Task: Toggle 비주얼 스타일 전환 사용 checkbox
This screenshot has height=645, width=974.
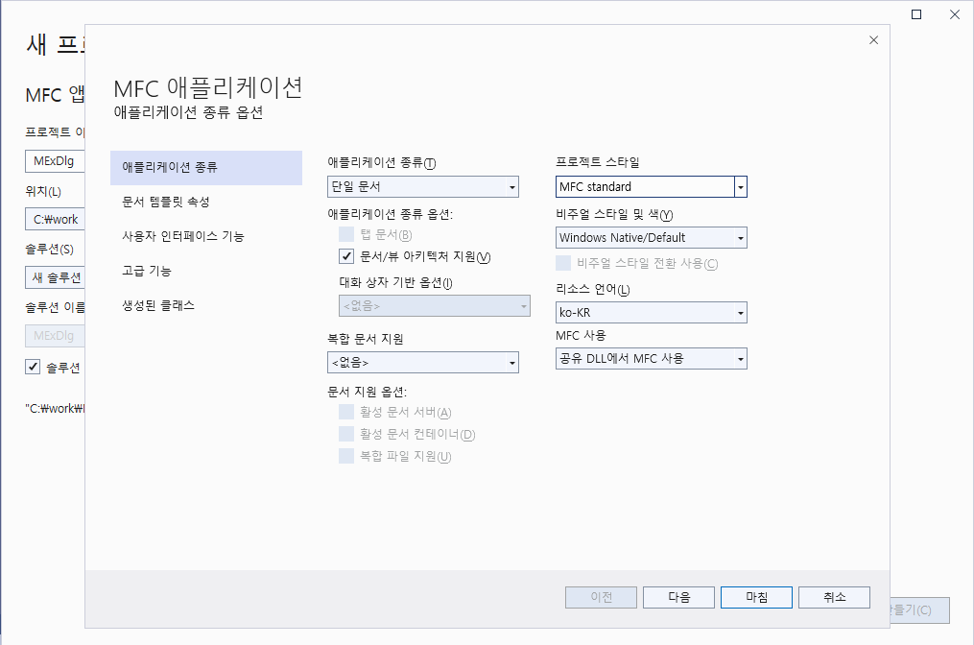Action: [563, 263]
